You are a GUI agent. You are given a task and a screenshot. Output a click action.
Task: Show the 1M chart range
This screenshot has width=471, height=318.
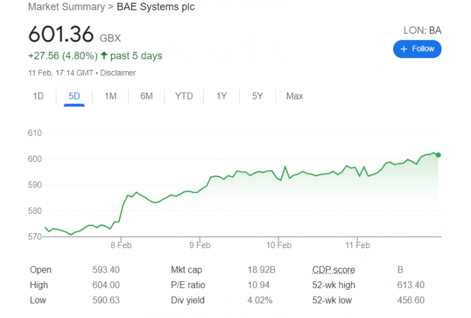(110, 96)
